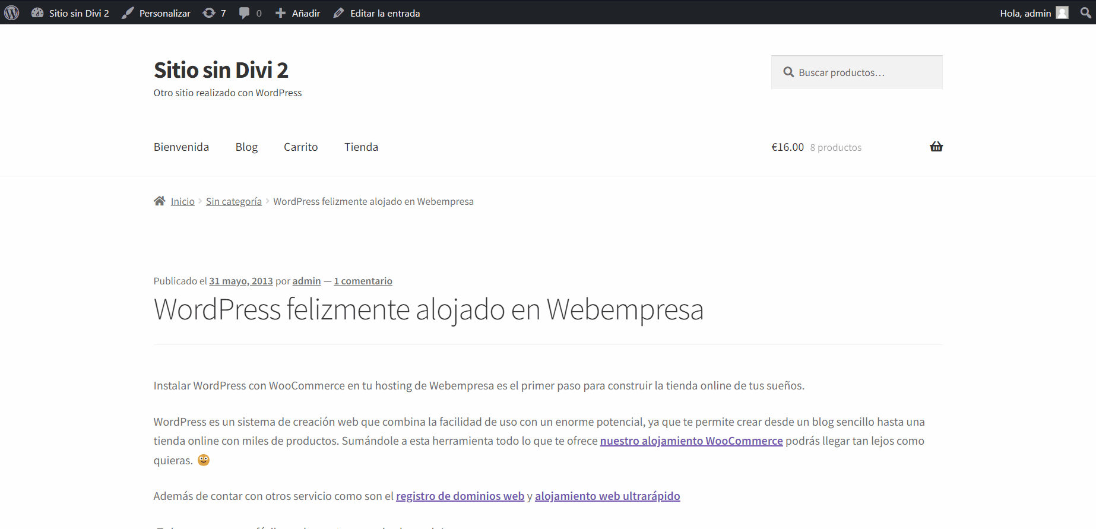Go to the Tienda menu item
Screen dimensions: 1096x529
point(361,147)
